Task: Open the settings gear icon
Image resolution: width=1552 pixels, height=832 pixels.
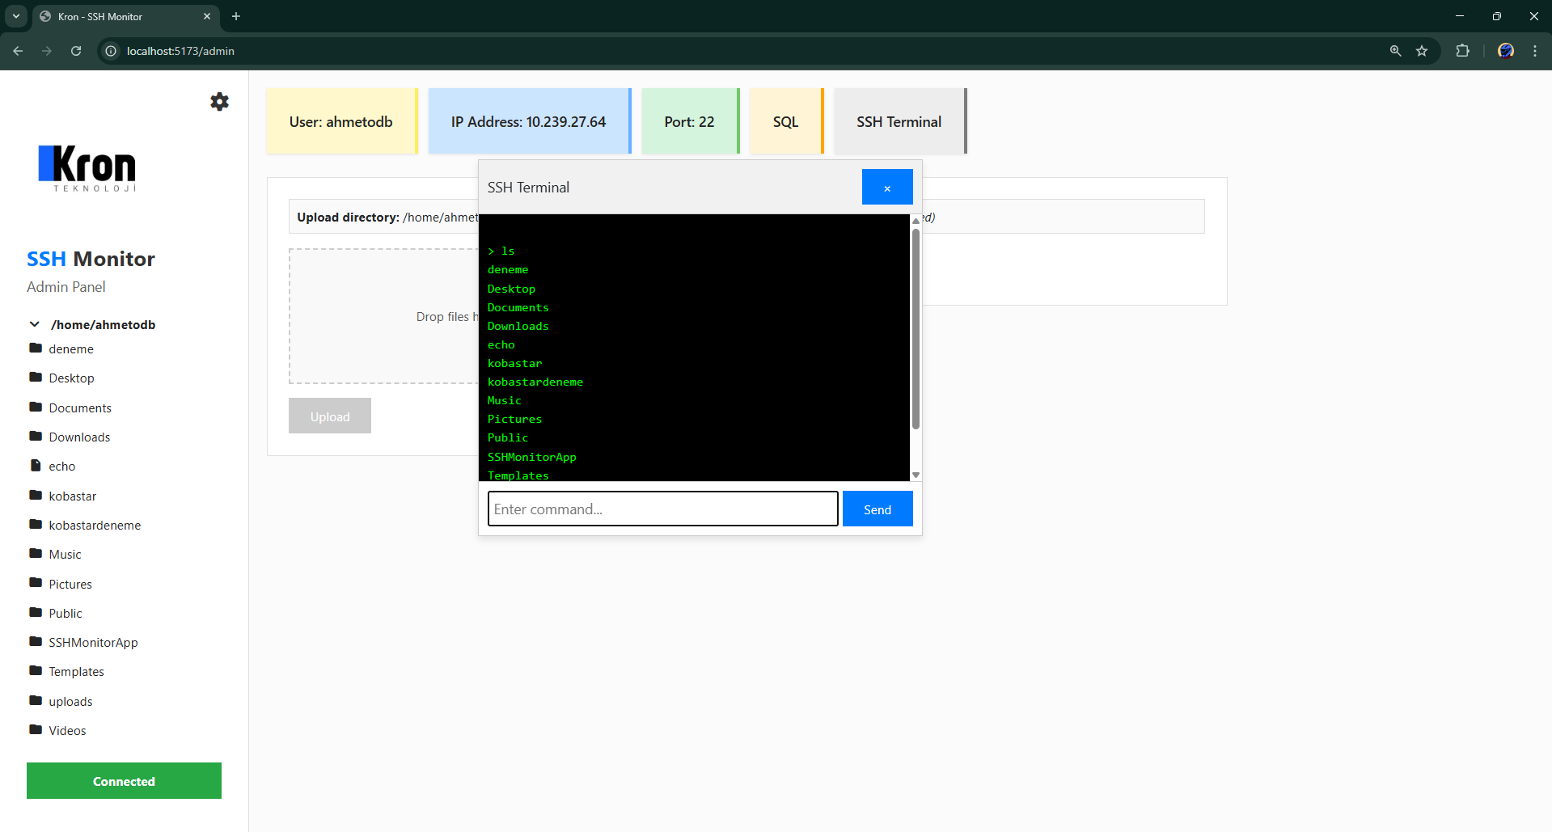Action: [x=219, y=102]
